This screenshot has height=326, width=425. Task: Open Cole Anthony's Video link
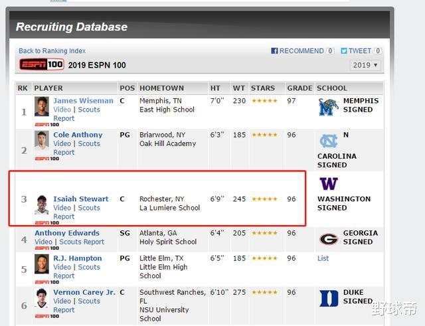62,143
